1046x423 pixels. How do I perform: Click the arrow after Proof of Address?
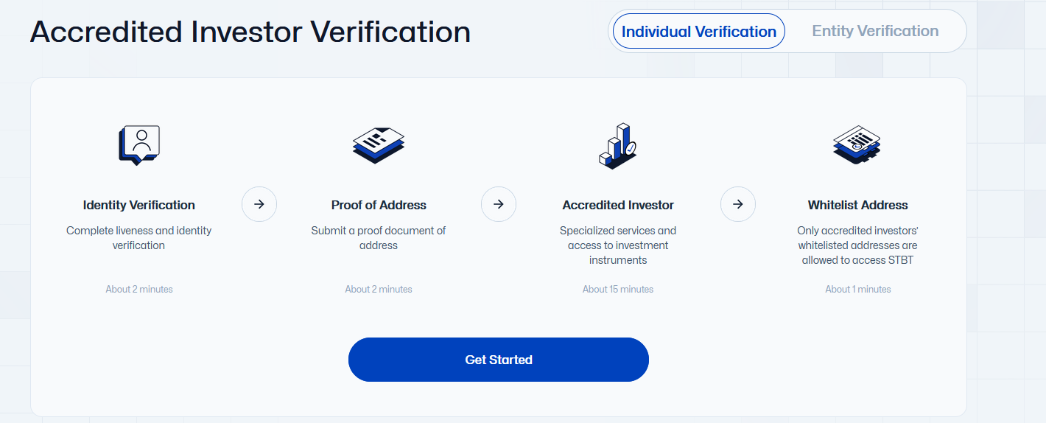tap(499, 204)
